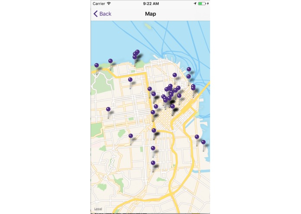
Task: Select the second pin from the west on the northern shoreline
Action: [x=110, y=61]
